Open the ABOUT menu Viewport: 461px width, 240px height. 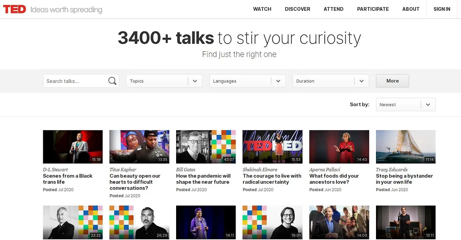click(x=411, y=9)
